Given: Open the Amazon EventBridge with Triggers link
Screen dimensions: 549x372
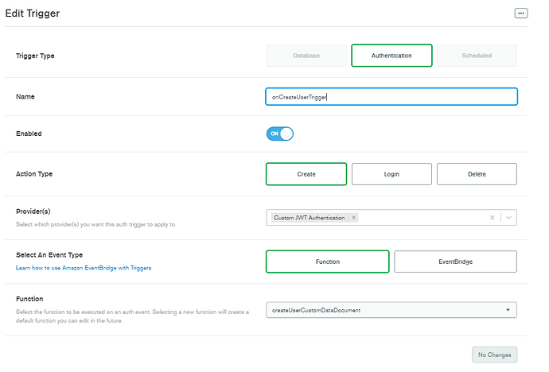Looking at the screenshot, I should [x=84, y=268].
